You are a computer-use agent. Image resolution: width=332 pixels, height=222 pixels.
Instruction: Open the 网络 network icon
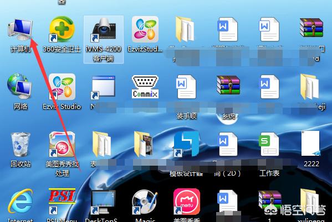coord(19,86)
